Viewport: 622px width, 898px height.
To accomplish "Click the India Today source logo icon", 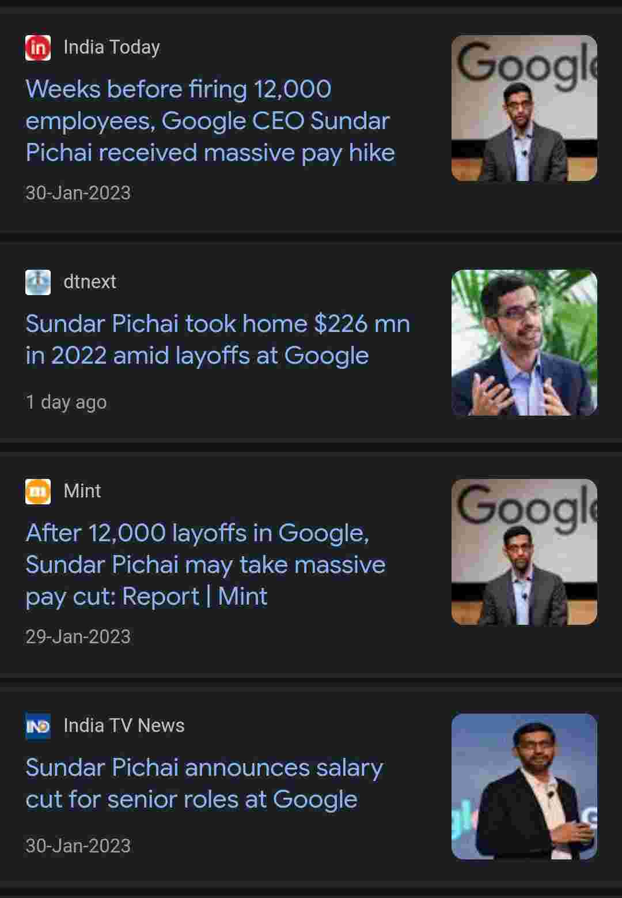I will (x=38, y=48).
